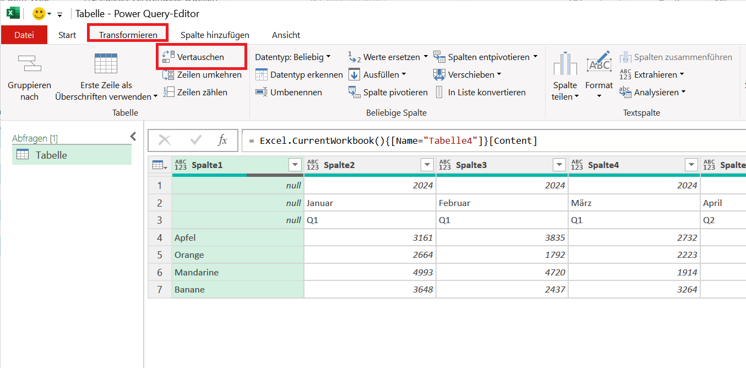This screenshot has height=368, width=746.
Task: Open the Extrahieren dropdown
Action: (x=652, y=74)
